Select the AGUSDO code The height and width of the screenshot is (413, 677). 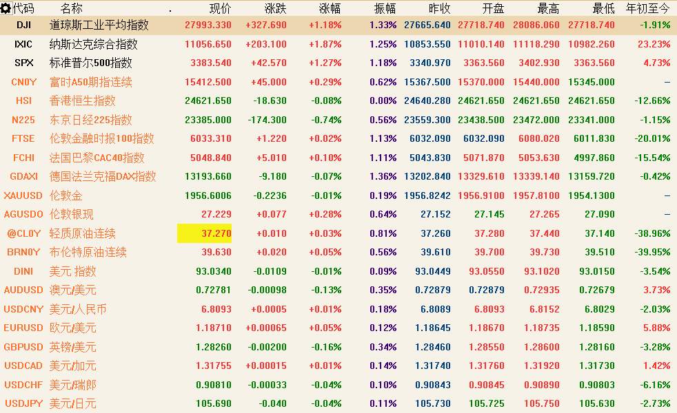tap(23, 214)
